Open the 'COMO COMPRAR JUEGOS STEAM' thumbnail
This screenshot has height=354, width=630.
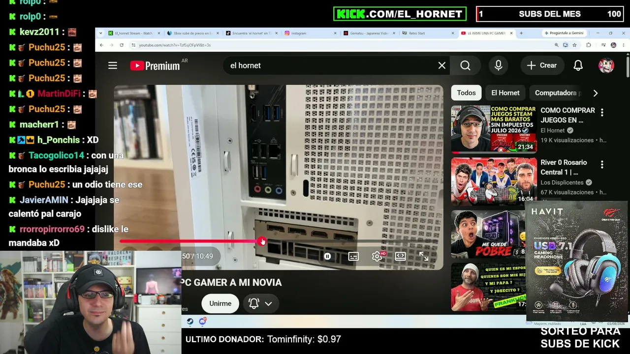pos(494,129)
